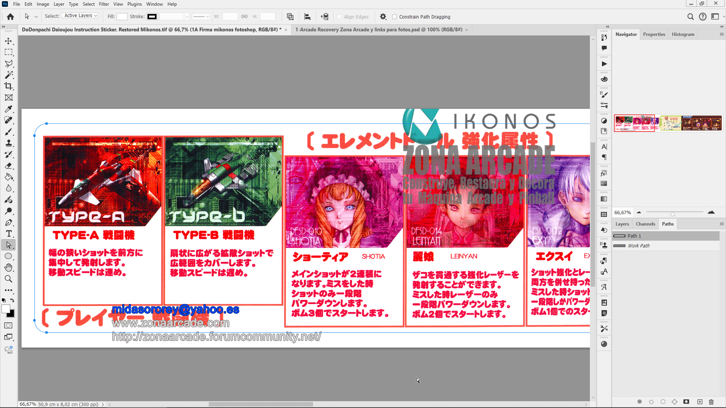The height and width of the screenshot is (408, 726).
Task: Open the Edit Toolbar ellipsis menu
Action: click(x=8, y=290)
